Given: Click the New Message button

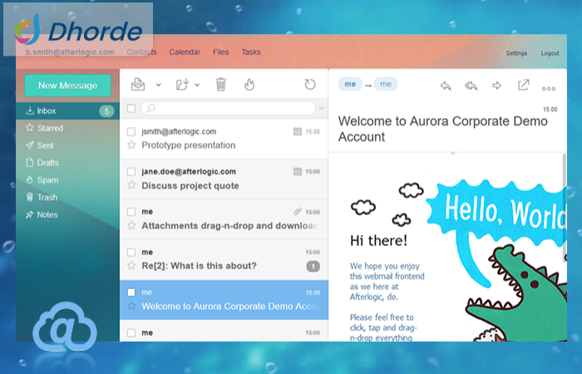Looking at the screenshot, I should tap(67, 86).
